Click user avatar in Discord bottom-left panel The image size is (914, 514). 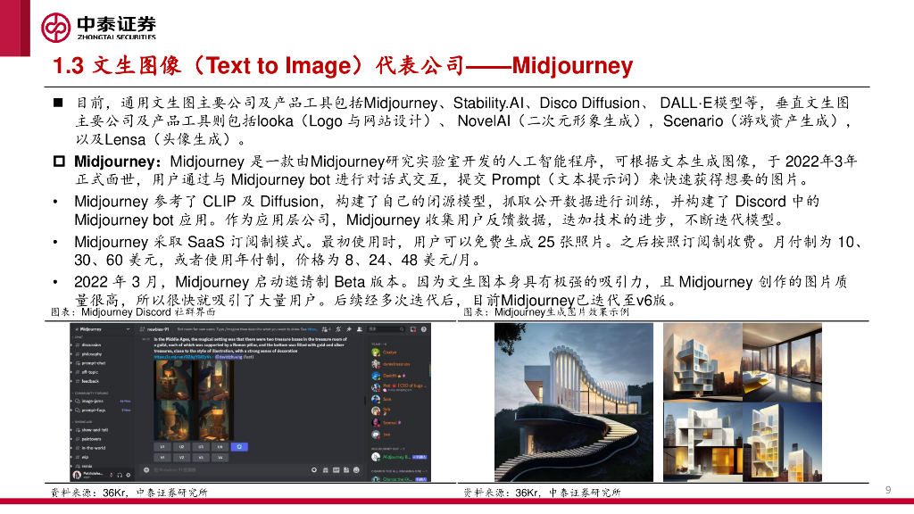coord(77,475)
